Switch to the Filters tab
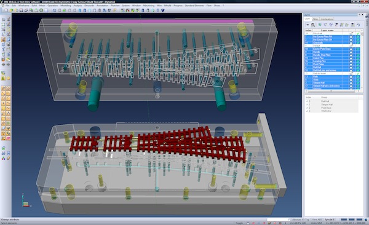The height and width of the screenshot is (225, 369). [315, 19]
